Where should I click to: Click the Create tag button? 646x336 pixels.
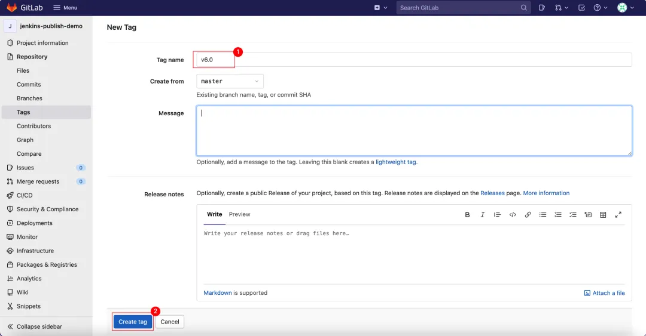133,322
